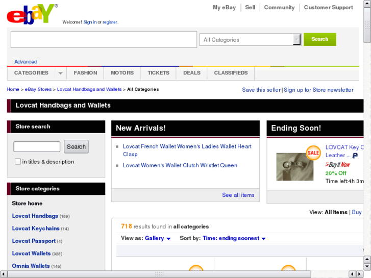Click the Sign in link
The height and width of the screenshot is (278, 371).
90,22
